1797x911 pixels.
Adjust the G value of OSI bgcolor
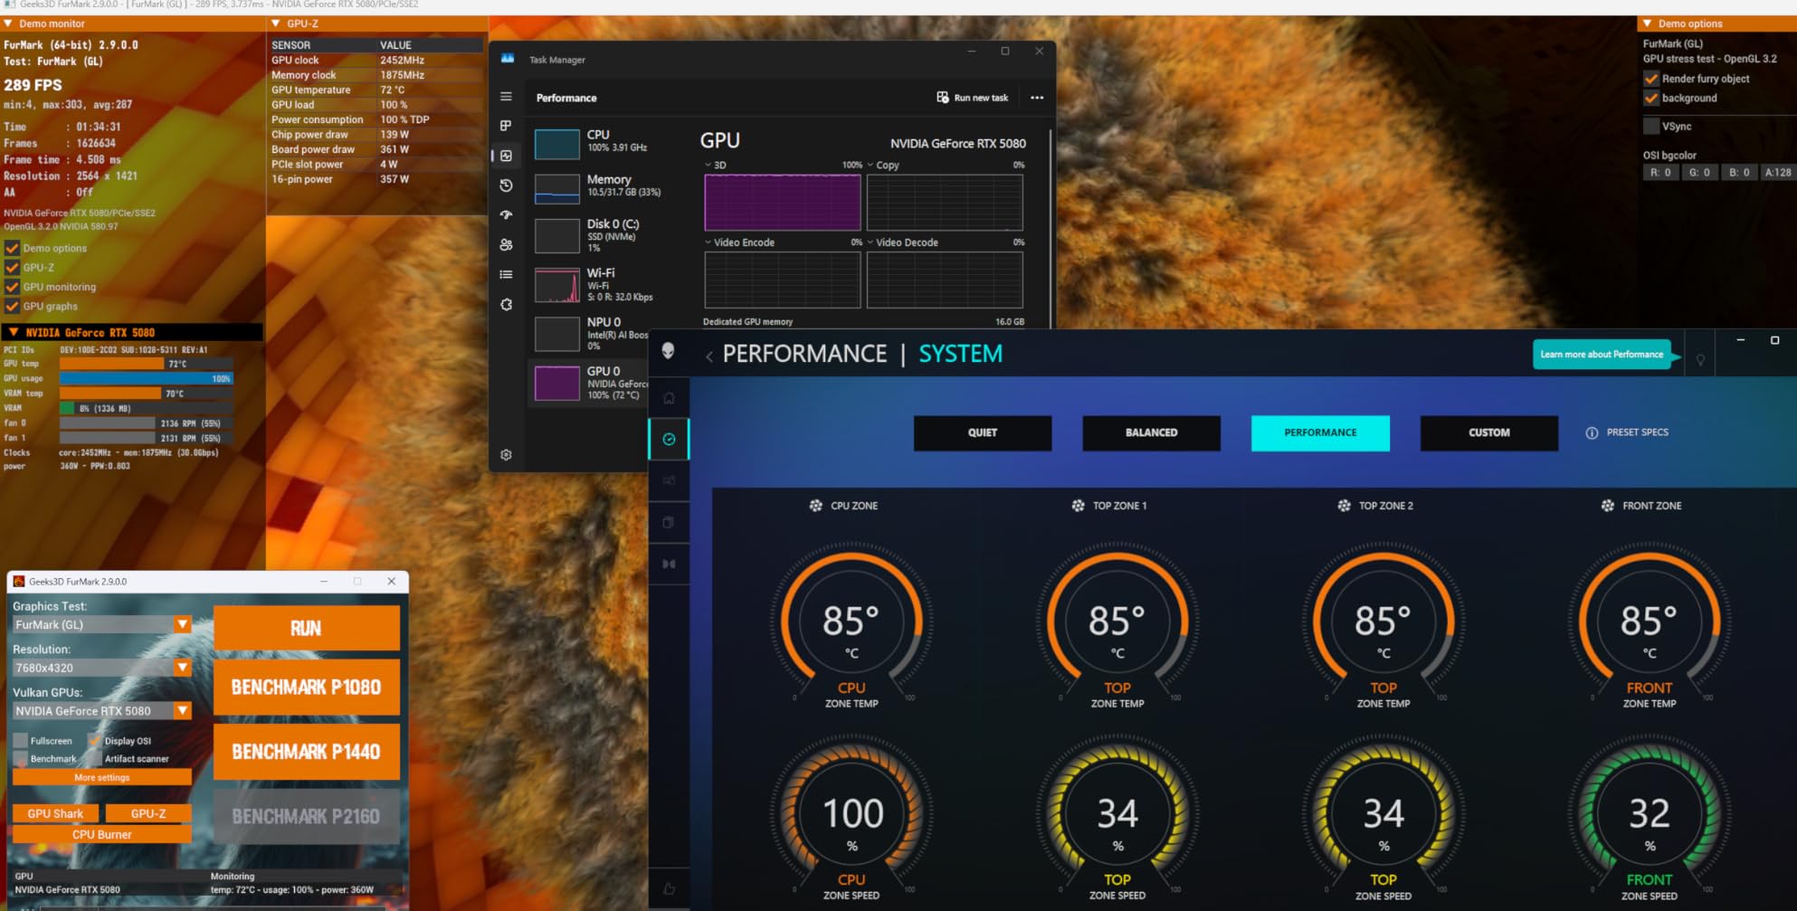click(x=1699, y=173)
